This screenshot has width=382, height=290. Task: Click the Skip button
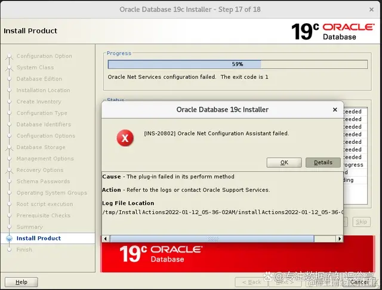click(361, 222)
